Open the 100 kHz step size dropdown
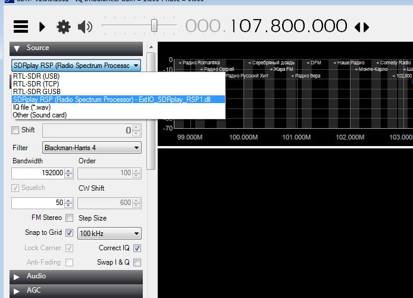Screen dimensions: 413x298 tap(109, 234)
